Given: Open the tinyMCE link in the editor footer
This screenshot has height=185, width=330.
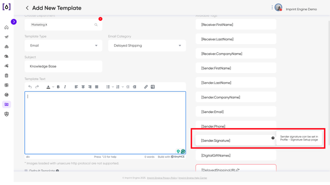Looking at the screenshot, I should [178, 157].
